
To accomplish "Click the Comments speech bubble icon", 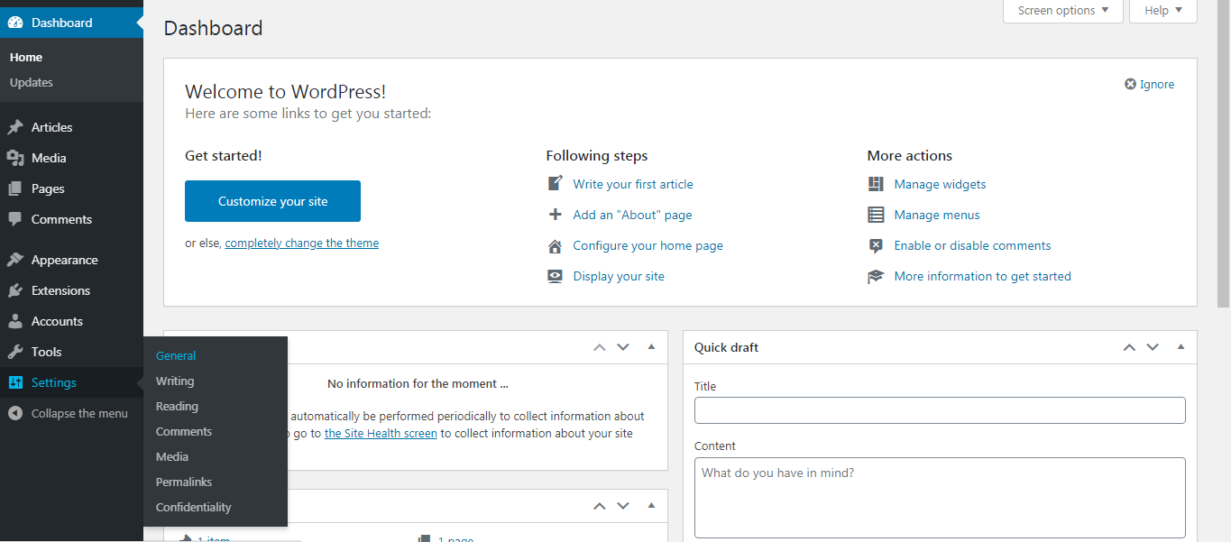I will (15, 219).
